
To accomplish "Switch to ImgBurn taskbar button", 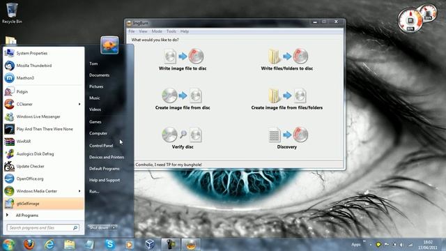I will pyautogui.click(x=191, y=244).
